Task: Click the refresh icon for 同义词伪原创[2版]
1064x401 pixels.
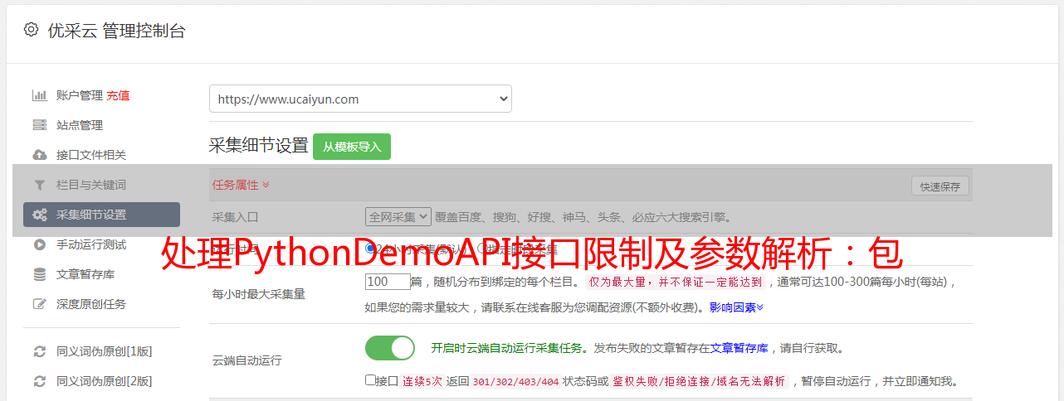Action: coord(39,381)
